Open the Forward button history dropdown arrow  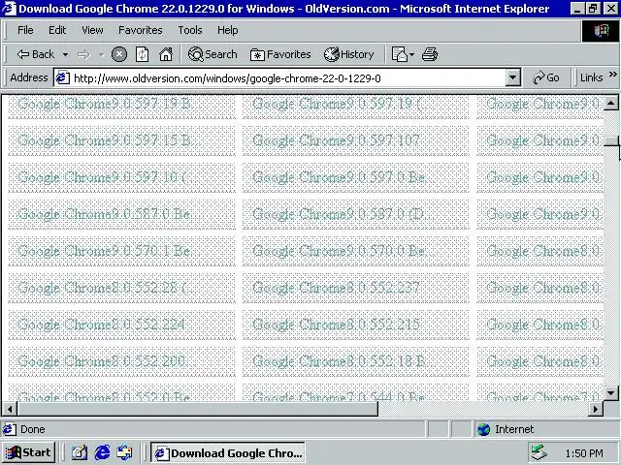[101, 54]
